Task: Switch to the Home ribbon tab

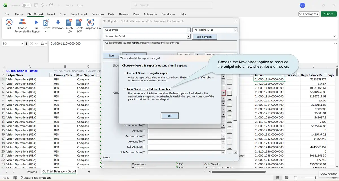Action: tap(19, 14)
